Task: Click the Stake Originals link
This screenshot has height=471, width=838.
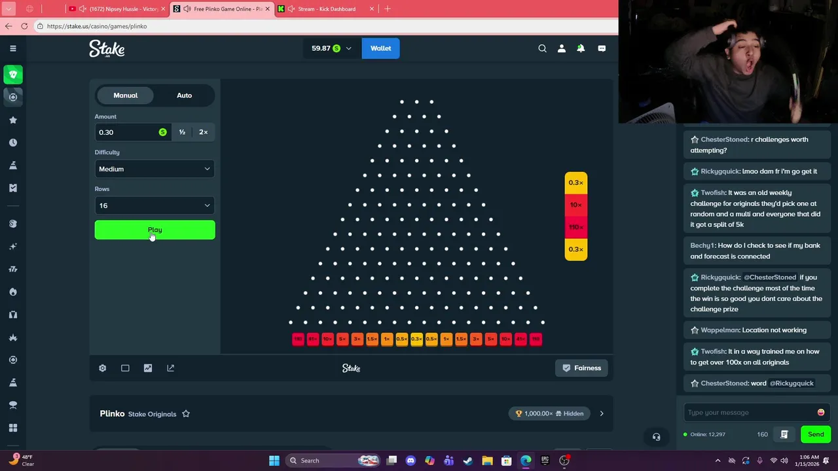Action: point(152,414)
